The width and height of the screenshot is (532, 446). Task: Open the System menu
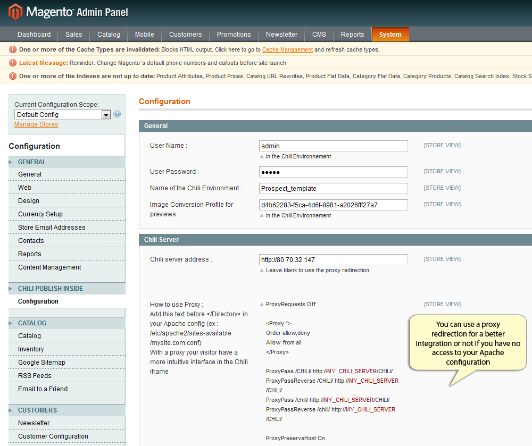[x=390, y=34]
